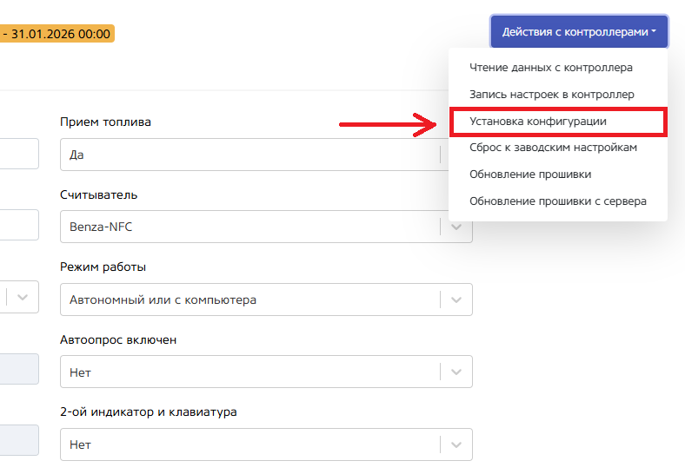The image size is (685, 474).
Task: Select "Чтение данных с контроллера" menu item
Action: (x=550, y=67)
